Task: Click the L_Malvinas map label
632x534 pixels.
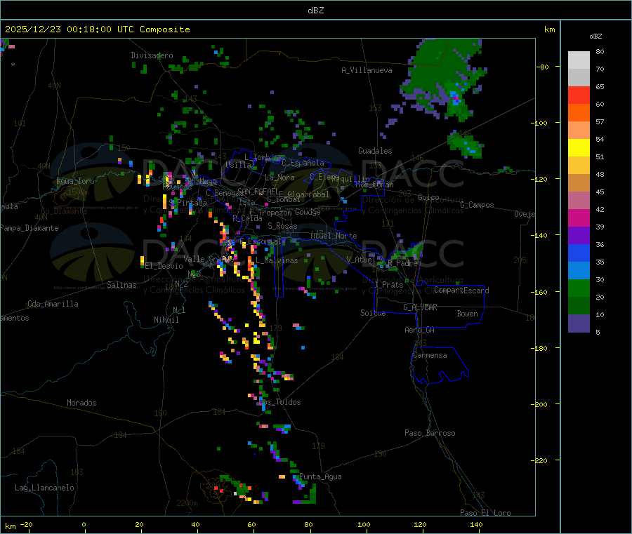Action: (277, 260)
